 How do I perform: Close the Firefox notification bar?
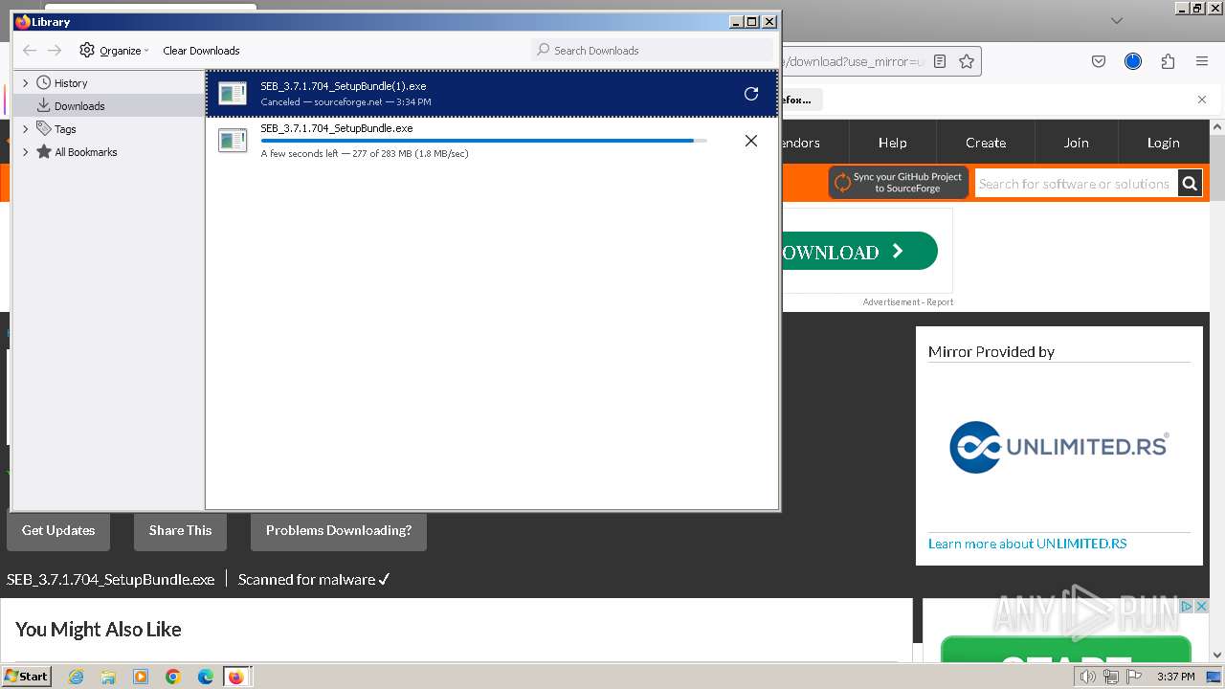tap(1202, 100)
